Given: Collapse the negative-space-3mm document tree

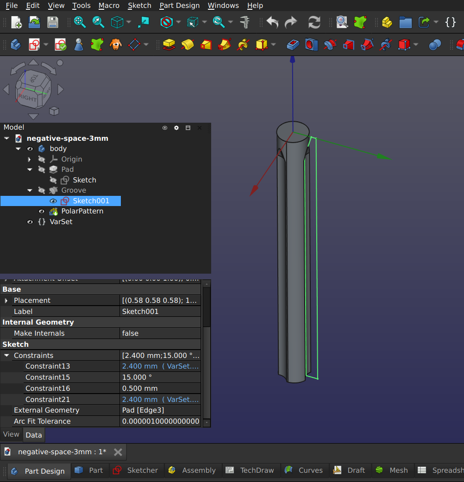Looking at the screenshot, I should coord(6,138).
